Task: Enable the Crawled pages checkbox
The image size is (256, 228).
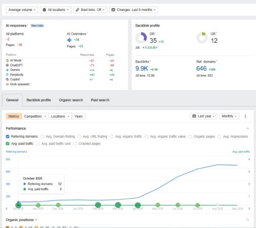Action: pos(75,144)
